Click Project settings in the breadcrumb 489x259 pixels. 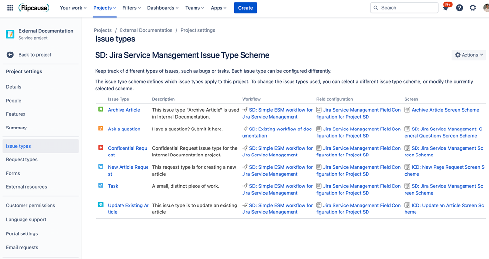point(198,30)
